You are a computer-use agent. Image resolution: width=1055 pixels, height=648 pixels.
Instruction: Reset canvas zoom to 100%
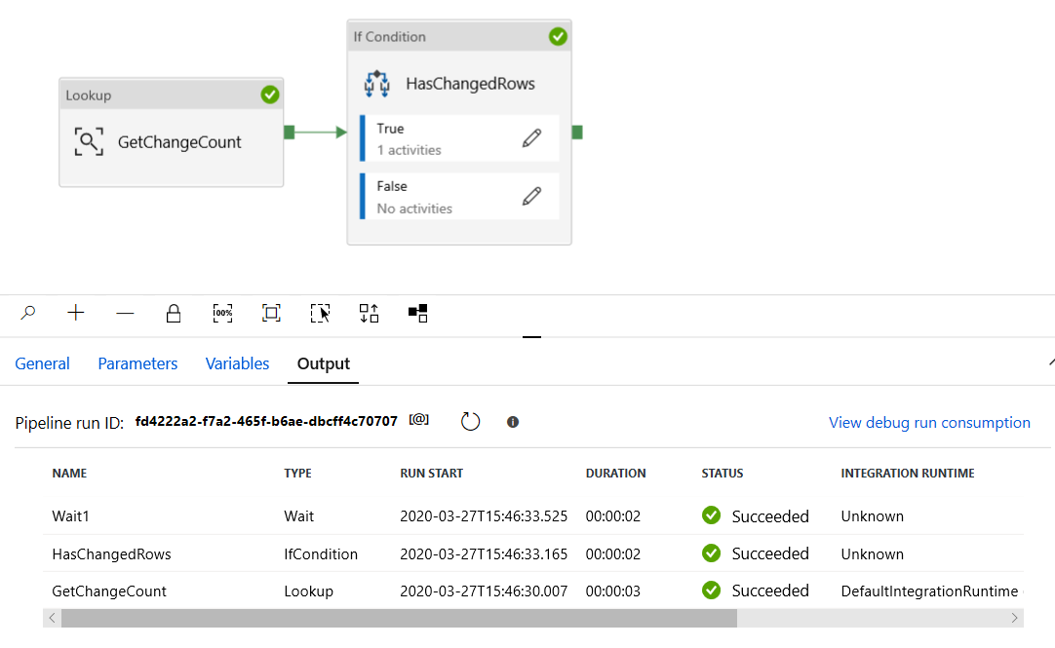(x=222, y=313)
